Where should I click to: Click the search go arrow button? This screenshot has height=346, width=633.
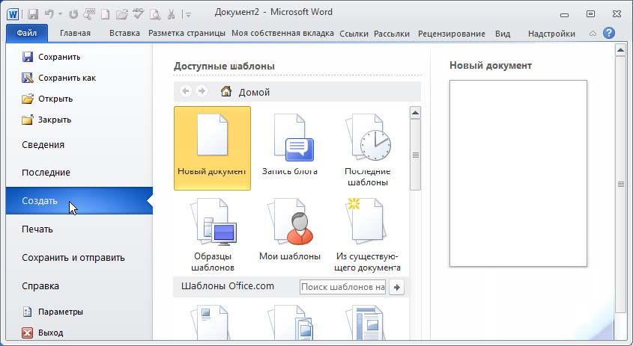click(397, 287)
